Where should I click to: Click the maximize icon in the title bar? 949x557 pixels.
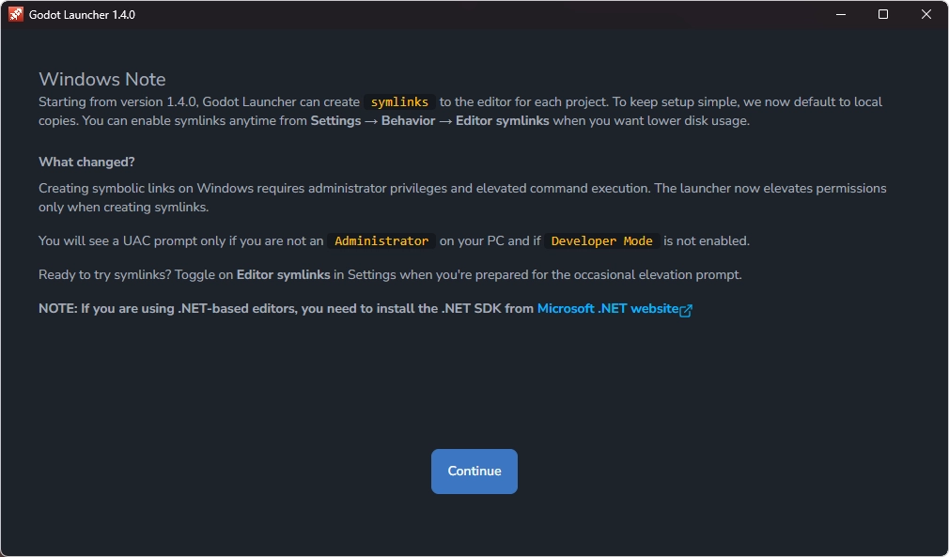(x=883, y=14)
